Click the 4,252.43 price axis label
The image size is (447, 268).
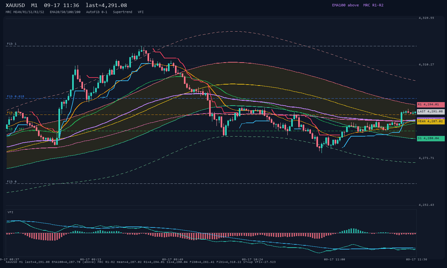426,205
